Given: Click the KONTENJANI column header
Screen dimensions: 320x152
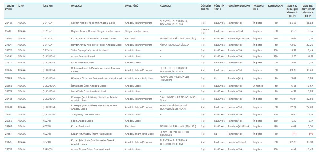Looking at the screenshot, I should pyautogui.click(x=275, y=6).
